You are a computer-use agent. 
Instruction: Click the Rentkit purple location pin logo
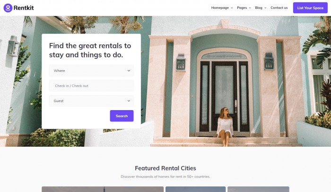pyautogui.click(x=8, y=8)
